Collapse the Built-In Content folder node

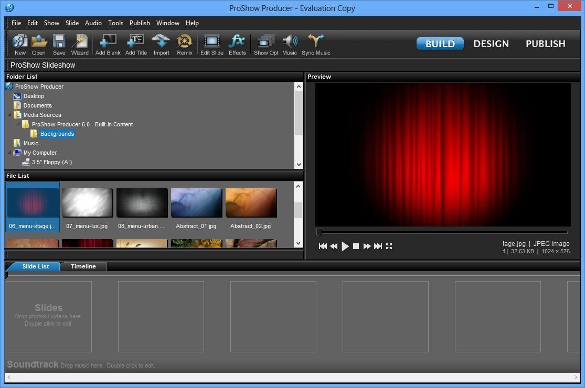pyautogui.click(x=18, y=124)
